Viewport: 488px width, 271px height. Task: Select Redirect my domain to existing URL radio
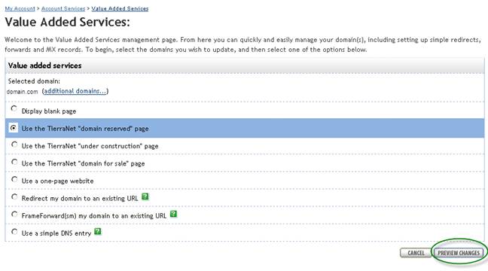point(14,197)
